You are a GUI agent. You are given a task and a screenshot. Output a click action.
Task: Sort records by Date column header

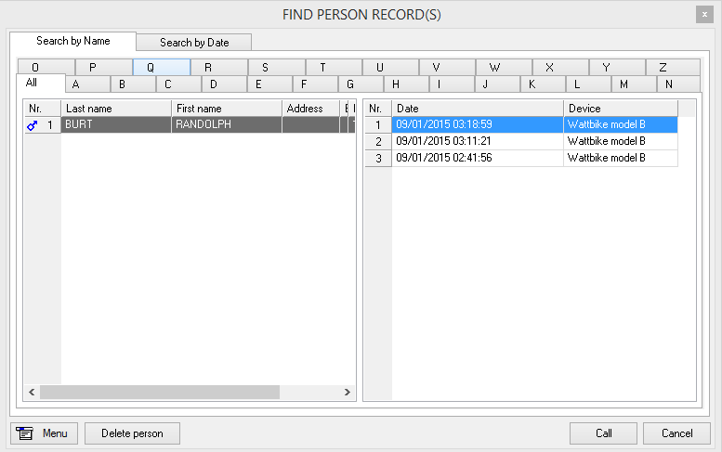[477, 109]
